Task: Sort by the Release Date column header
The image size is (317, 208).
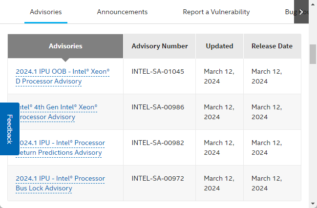Action: tap(272, 46)
